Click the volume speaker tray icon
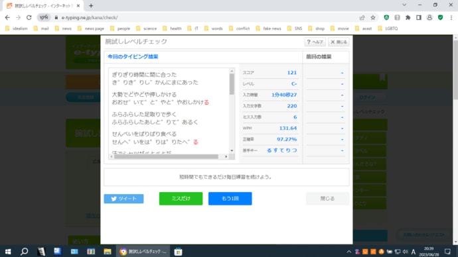The image size is (458, 257). click(x=405, y=252)
